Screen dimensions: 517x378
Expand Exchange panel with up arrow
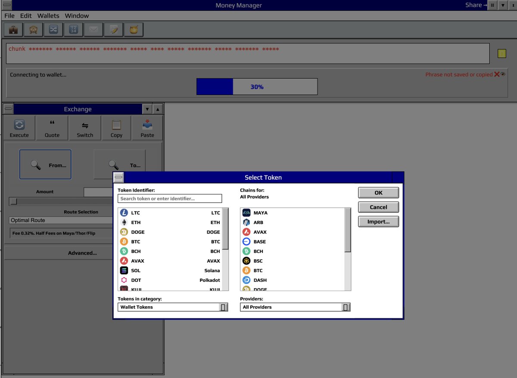[157, 109]
